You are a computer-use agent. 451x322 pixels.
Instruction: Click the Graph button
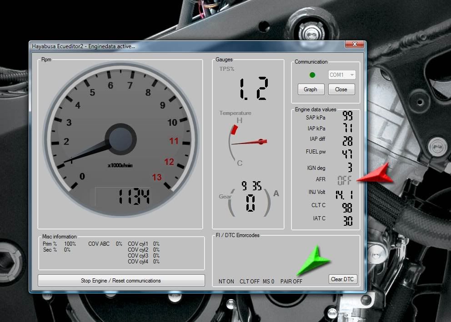click(x=311, y=89)
